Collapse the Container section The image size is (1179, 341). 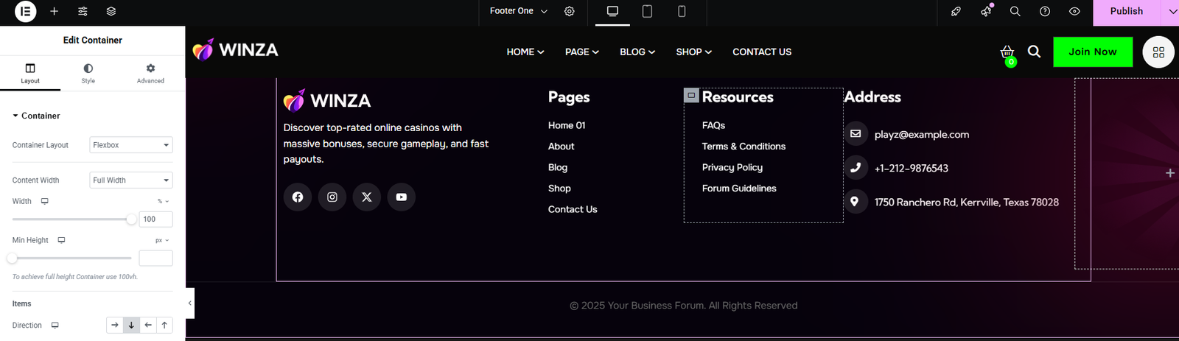(36, 116)
